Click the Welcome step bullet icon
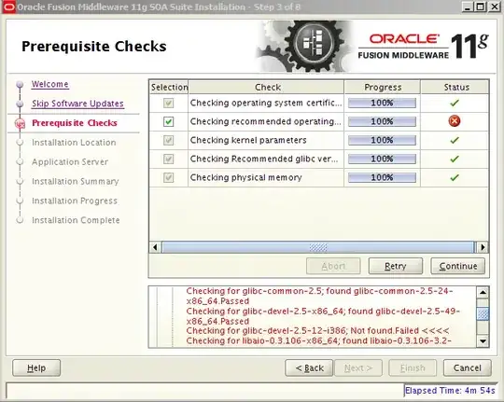Viewport: 504px width, 402px height. (x=20, y=85)
